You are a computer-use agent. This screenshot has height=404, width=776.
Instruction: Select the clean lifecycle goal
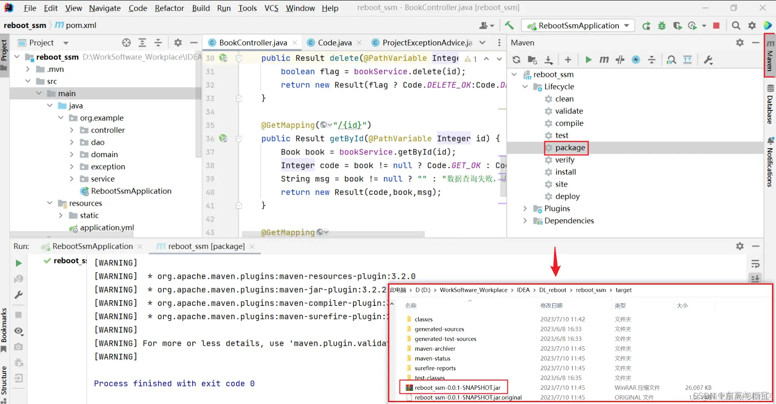click(x=564, y=99)
